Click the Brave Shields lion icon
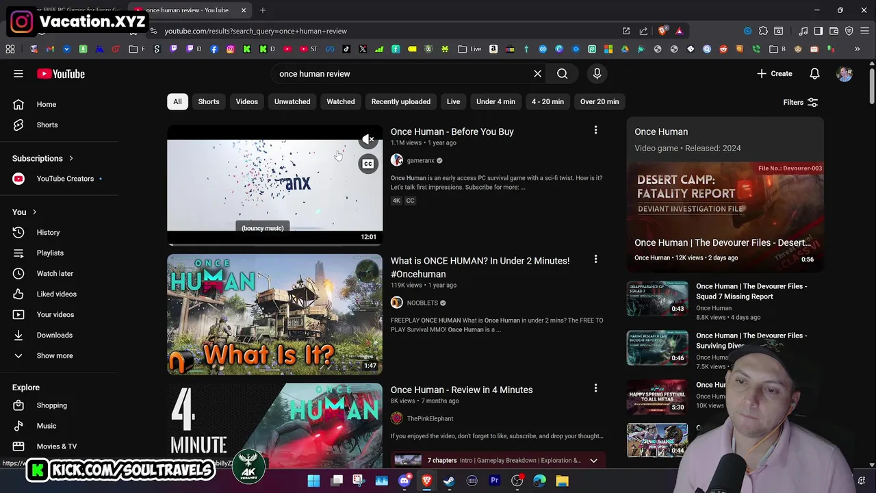 pyautogui.click(x=662, y=31)
